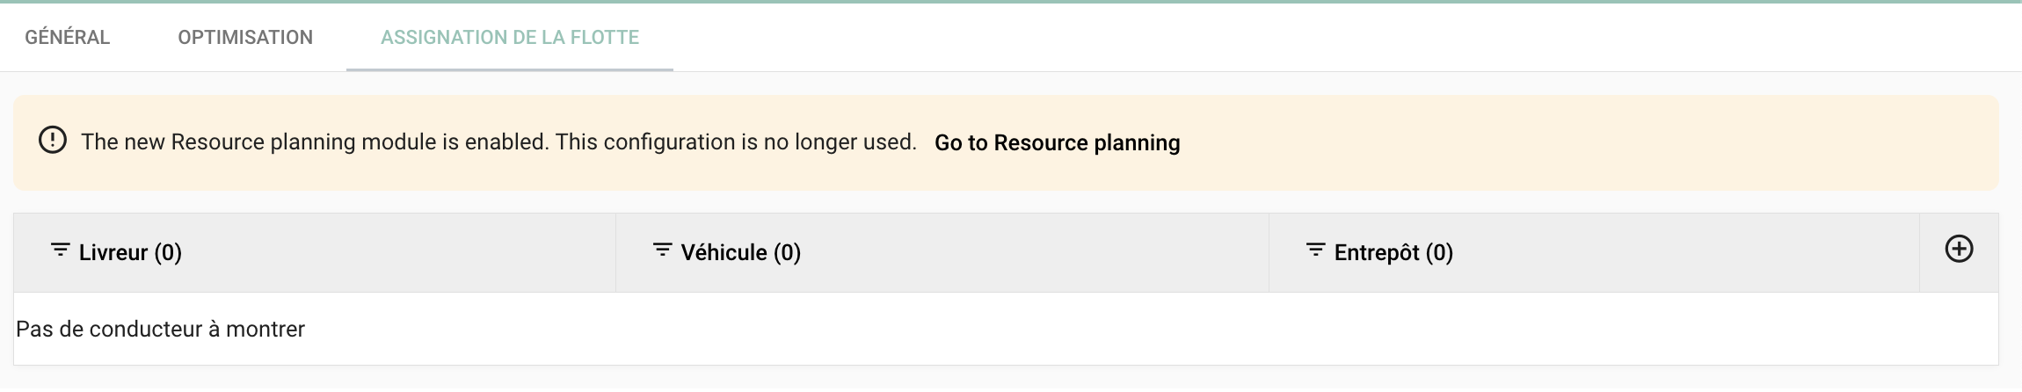Add an assignment with the plus circle icon
The image size is (2022, 392).
pyautogui.click(x=1959, y=250)
